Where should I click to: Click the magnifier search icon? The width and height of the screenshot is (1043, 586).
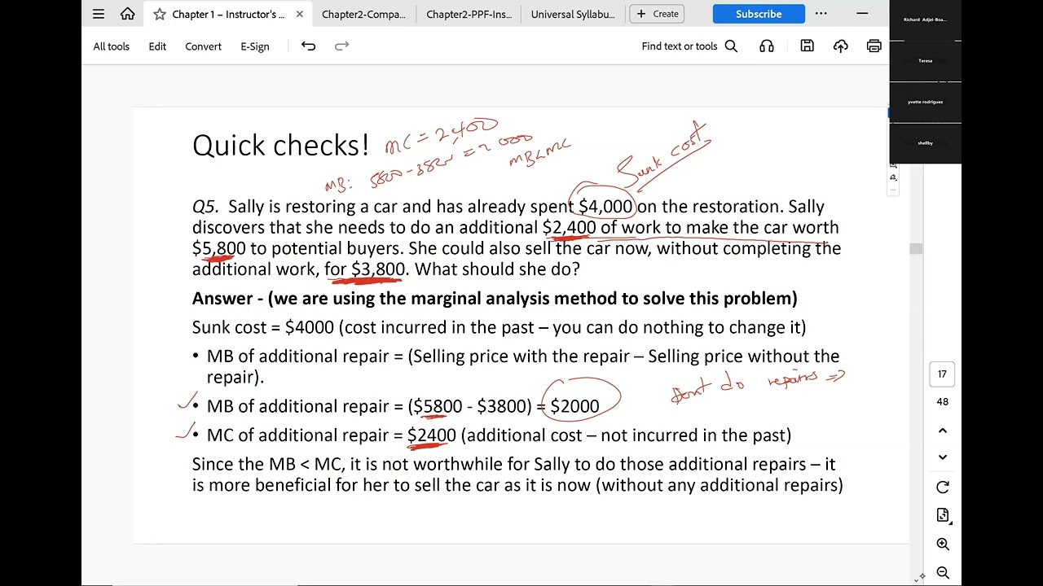click(x=731, y=46)
